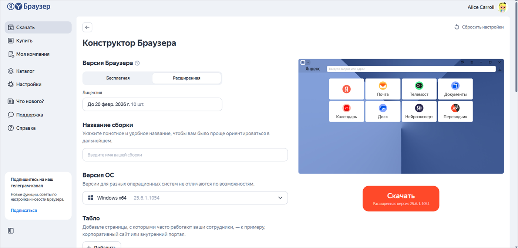Click the chevron on the OS version dropdown

coord(280,198)
